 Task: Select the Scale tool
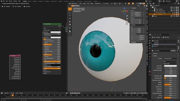[70, 22]
